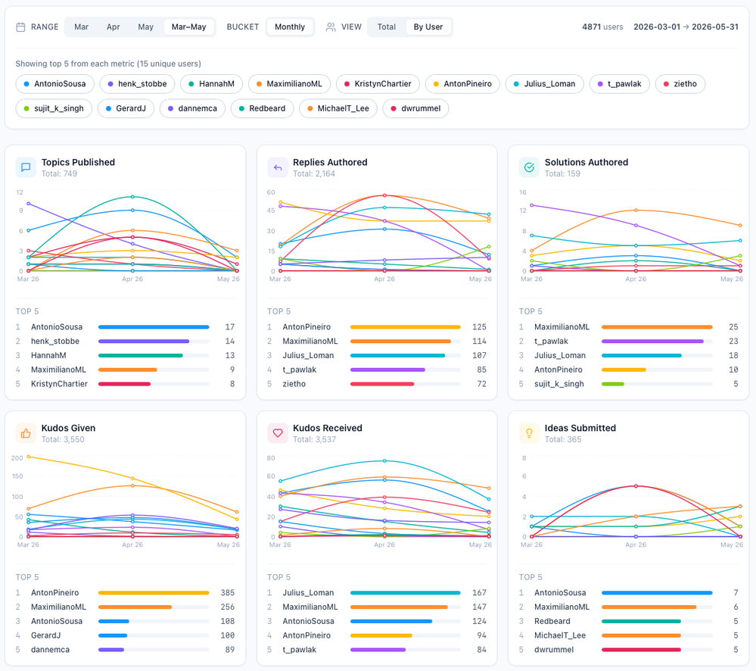Click t_pawlak in Replies Authored top 5

point(300,370)
